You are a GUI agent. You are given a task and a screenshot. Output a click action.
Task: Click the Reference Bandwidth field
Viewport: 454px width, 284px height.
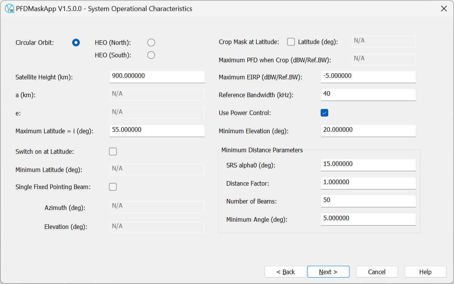pyautogui.click(x=368, y=95)
